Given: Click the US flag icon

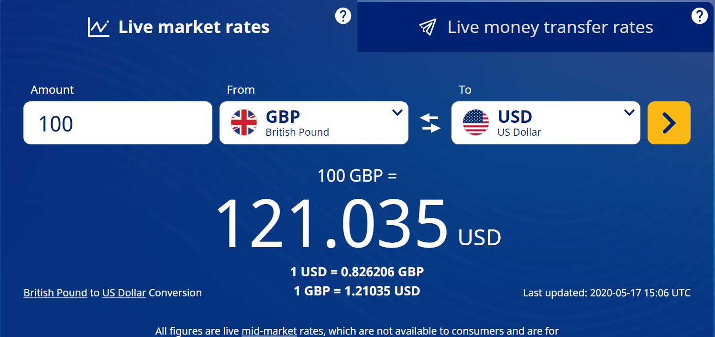Looking at the screenshot, I should tap(476, 123).
